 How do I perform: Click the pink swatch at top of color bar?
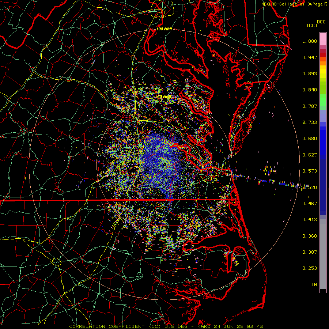pyautogui.click(x=323, y=39)
